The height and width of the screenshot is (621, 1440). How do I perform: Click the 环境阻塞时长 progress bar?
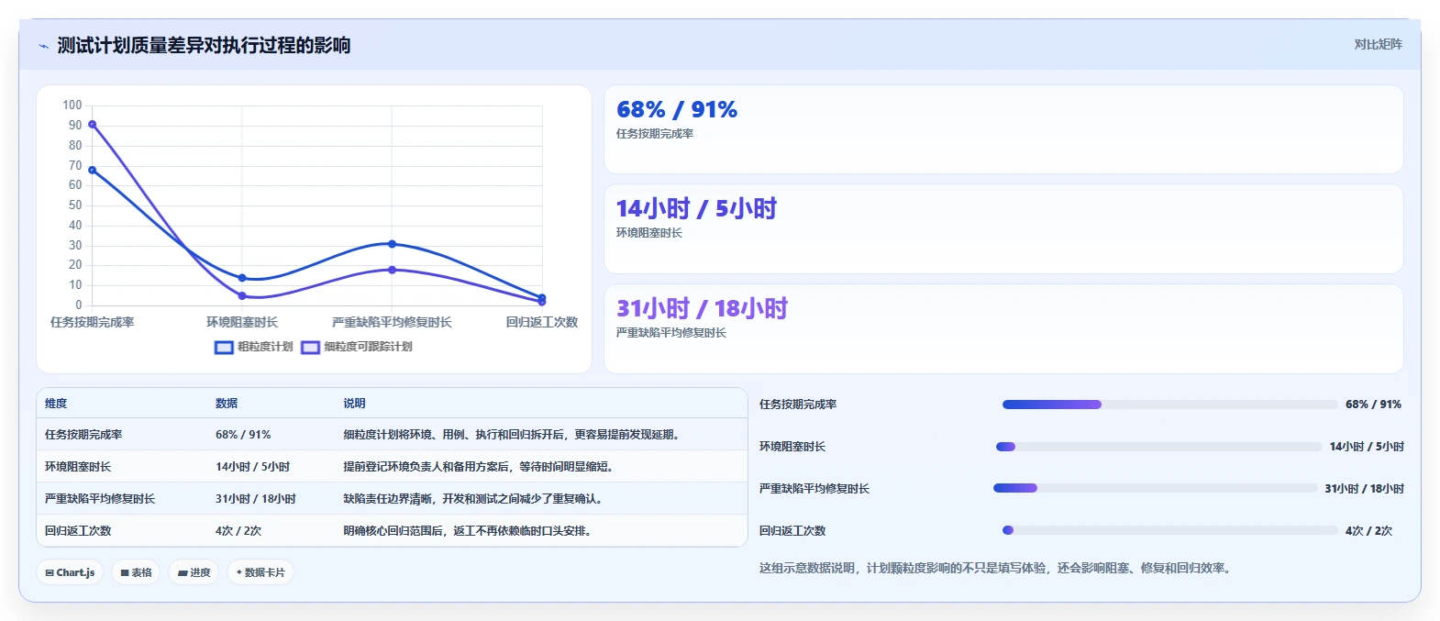(1158, 447)
